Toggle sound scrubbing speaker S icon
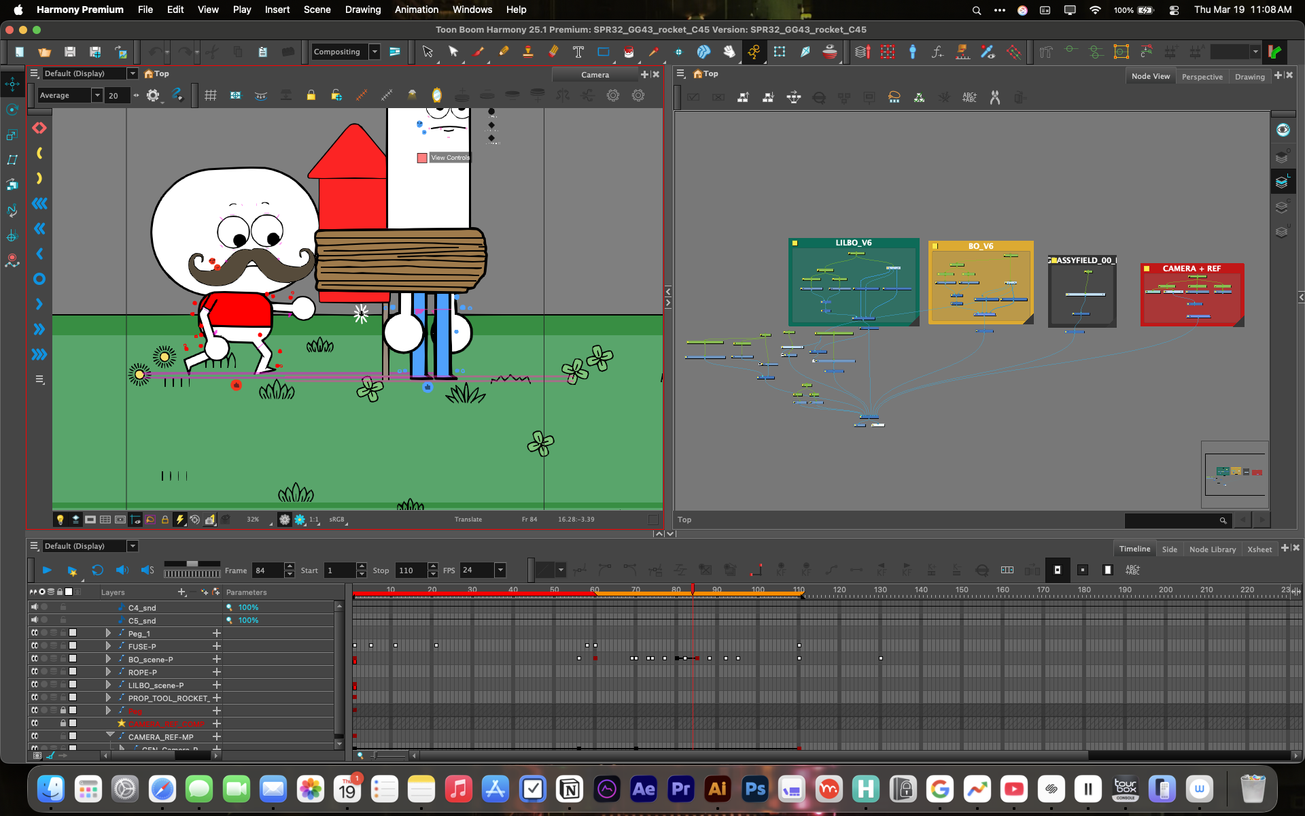This screenshot has width=1305, height=816. [147, 571]
